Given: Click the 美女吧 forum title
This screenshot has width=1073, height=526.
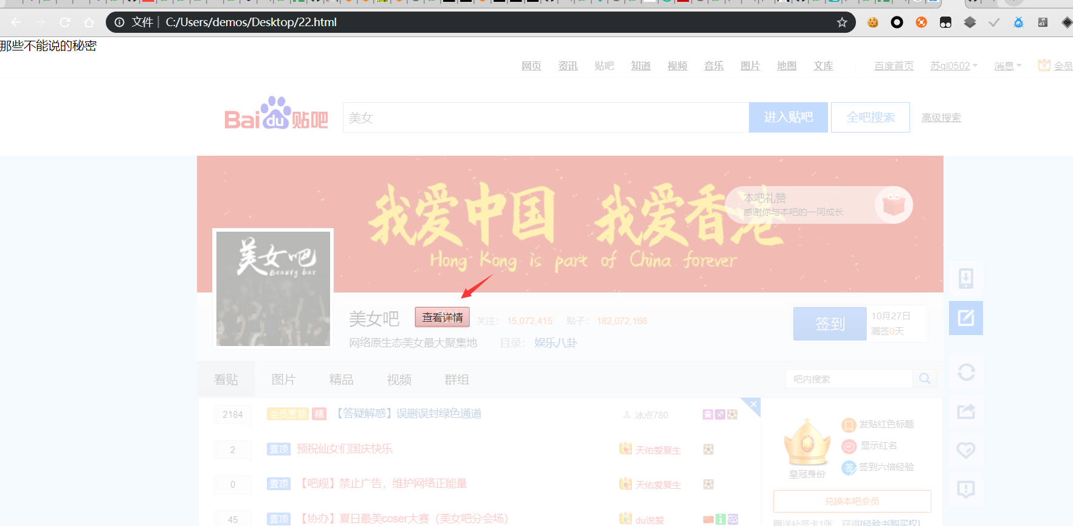Looking at the screenshot, I should click(x=374, y=319).
